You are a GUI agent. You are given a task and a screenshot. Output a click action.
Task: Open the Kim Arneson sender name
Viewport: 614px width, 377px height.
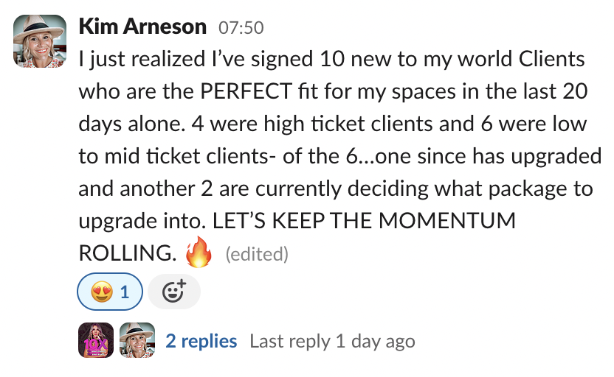pyautogui.click(x=142, y=27)
